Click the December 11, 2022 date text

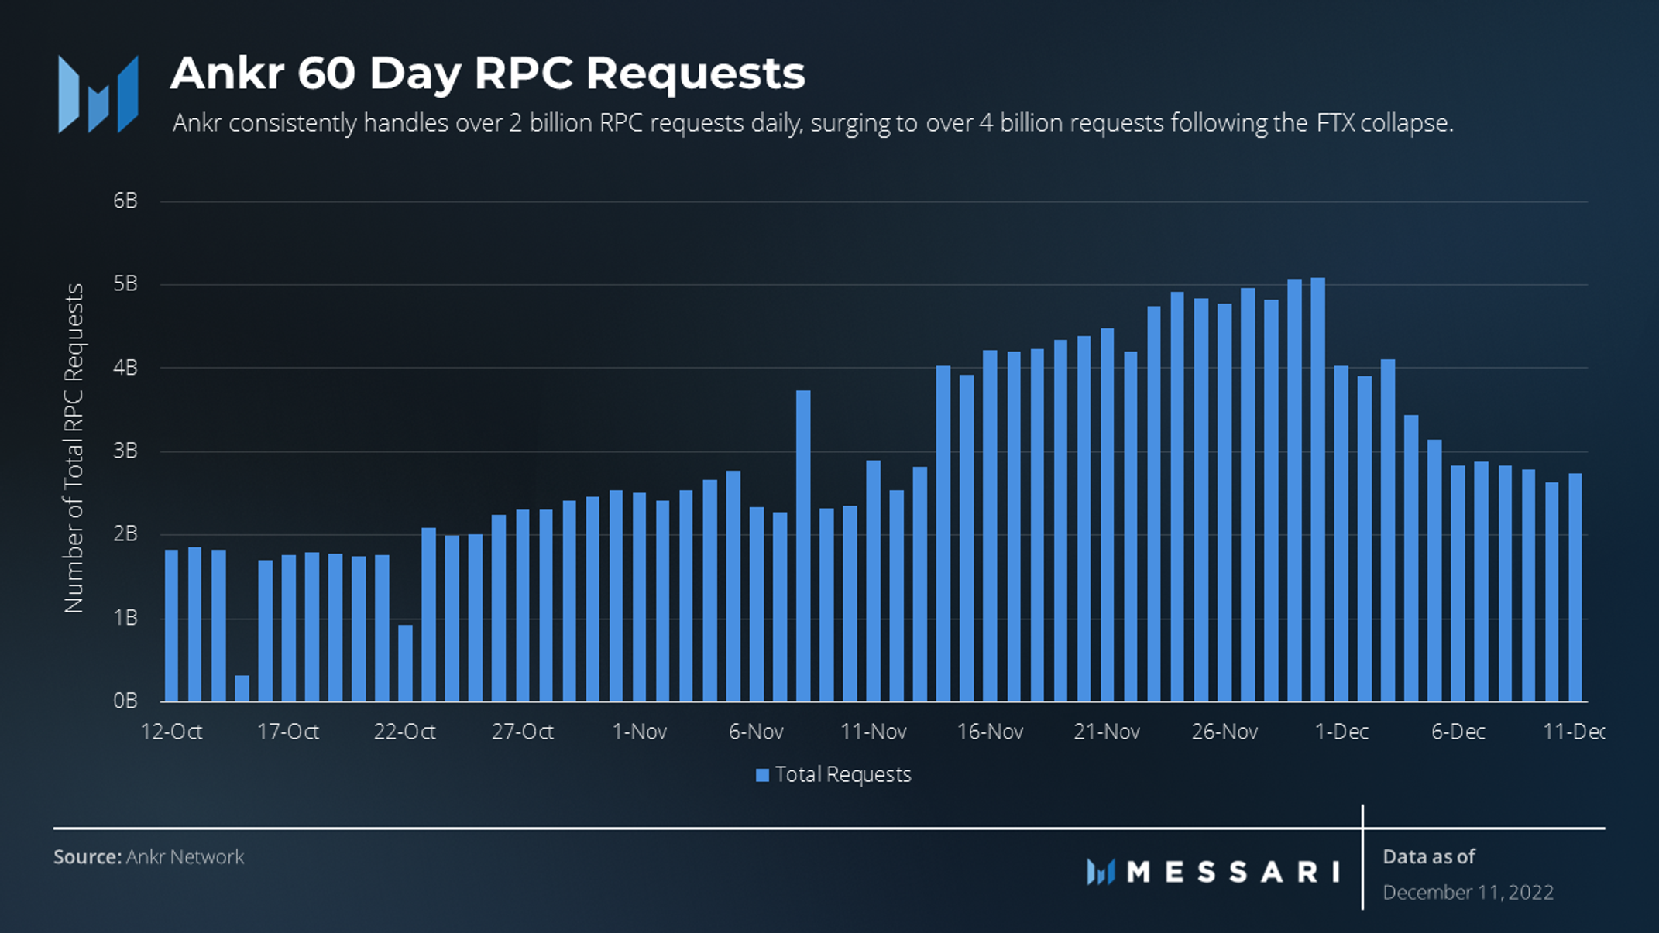(x=1468, y=893)
